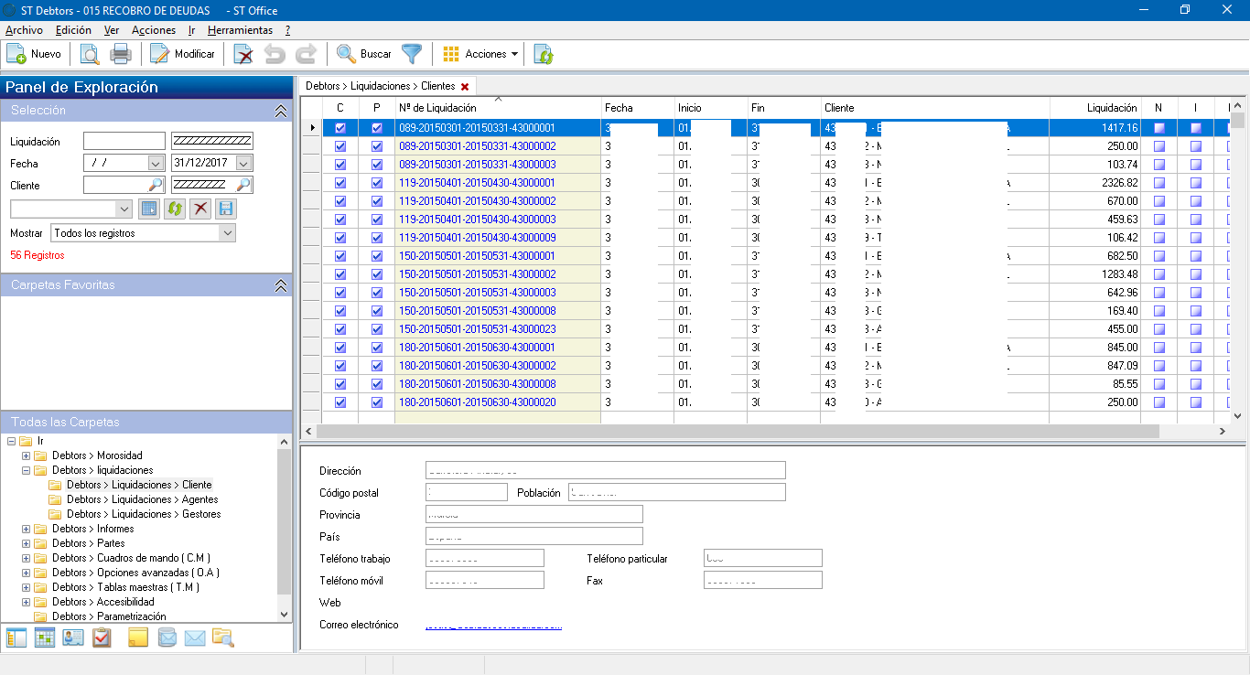Select Debtors > Liquidaciones > Gestores folder
This screenshot has height=675, width=1250.
(144, 514)
